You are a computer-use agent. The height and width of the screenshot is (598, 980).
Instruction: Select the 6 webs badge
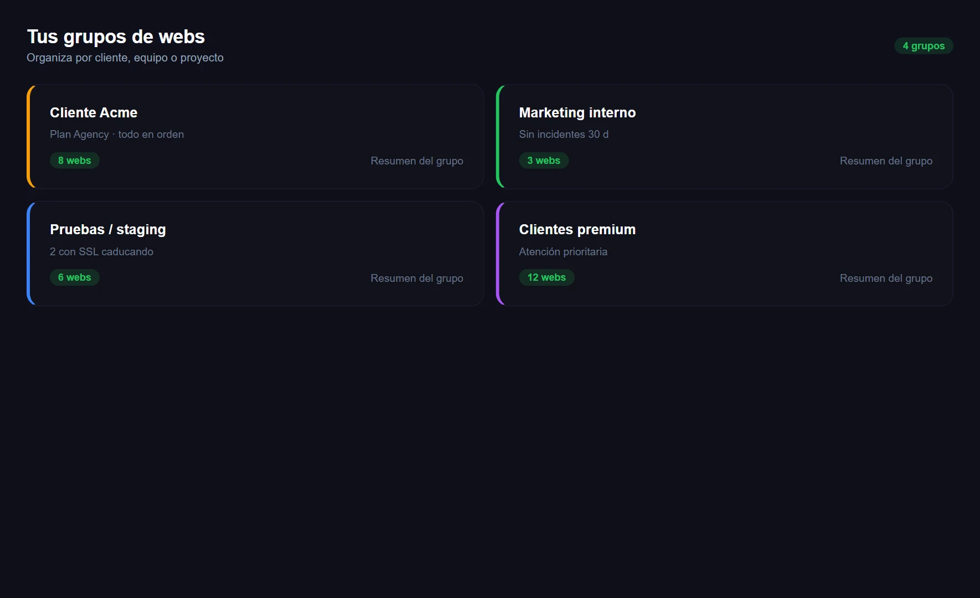coord(74,277)
